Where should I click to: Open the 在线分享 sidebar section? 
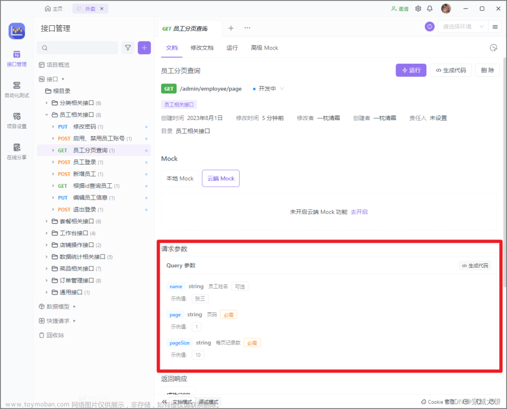pos(17,151)
